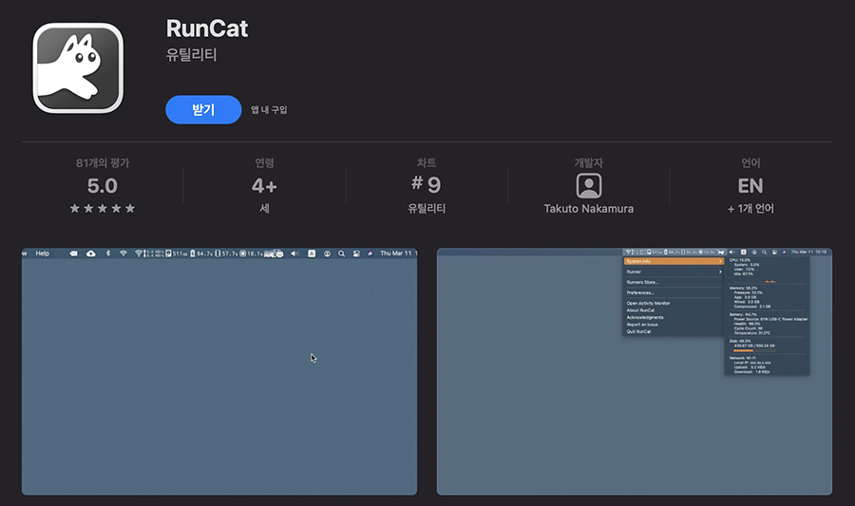Click the RunCat app icon
Viewport: 855px width, 506px height.
coord(78,67)
